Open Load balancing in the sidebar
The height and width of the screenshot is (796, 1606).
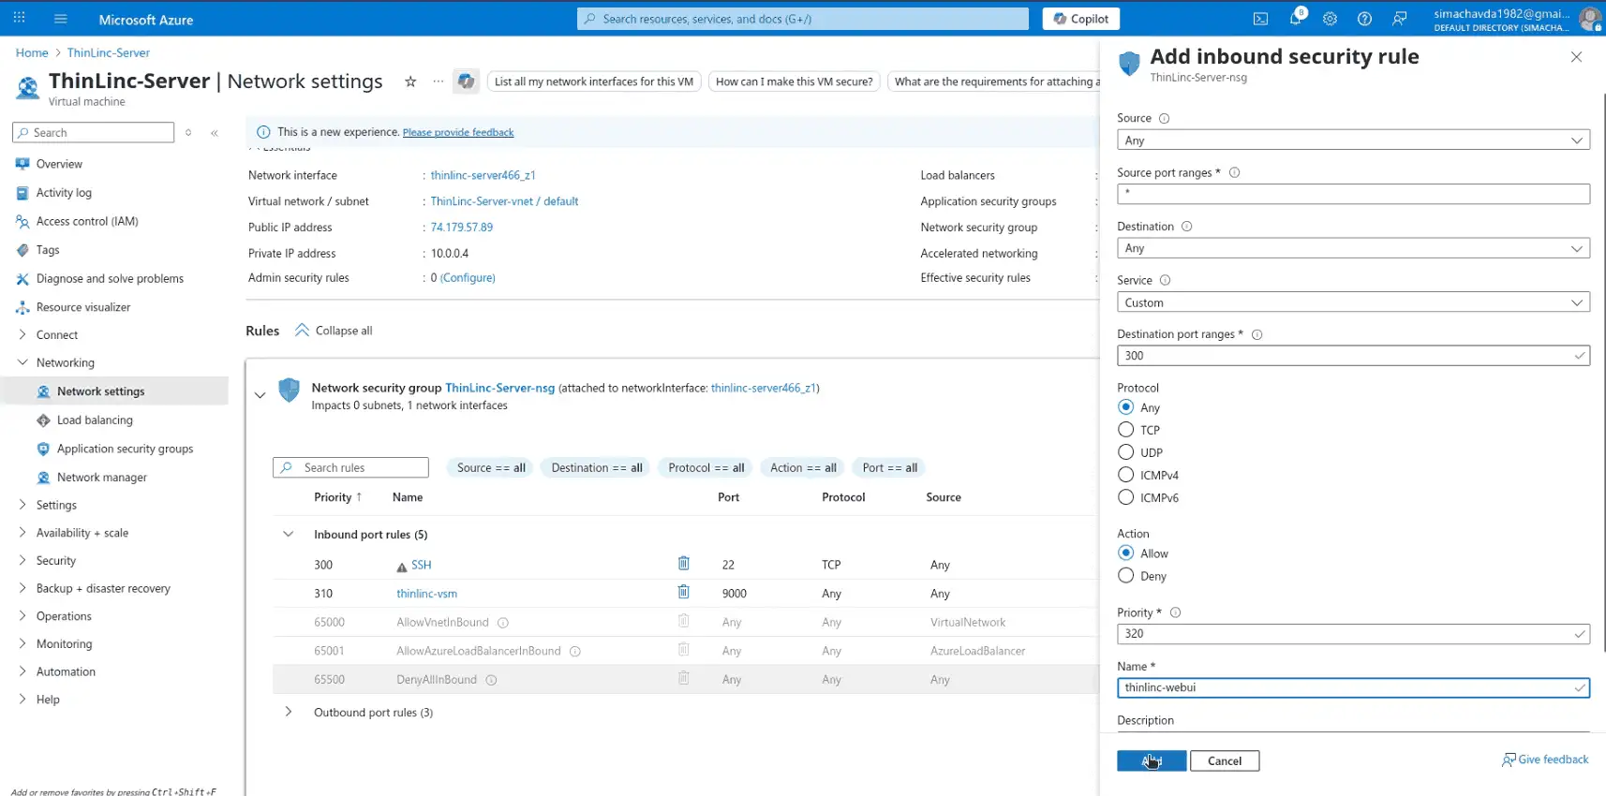95,420
